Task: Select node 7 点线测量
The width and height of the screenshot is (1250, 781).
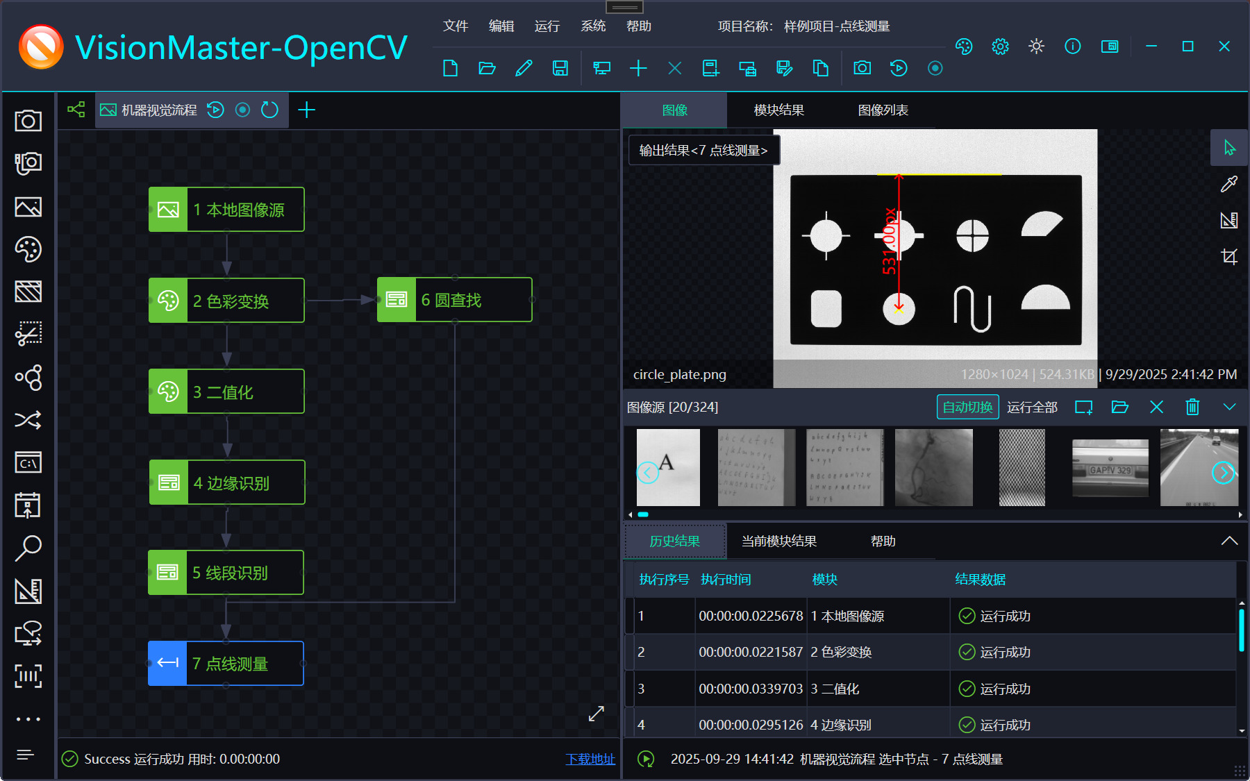Action: (x=226, y=664)
